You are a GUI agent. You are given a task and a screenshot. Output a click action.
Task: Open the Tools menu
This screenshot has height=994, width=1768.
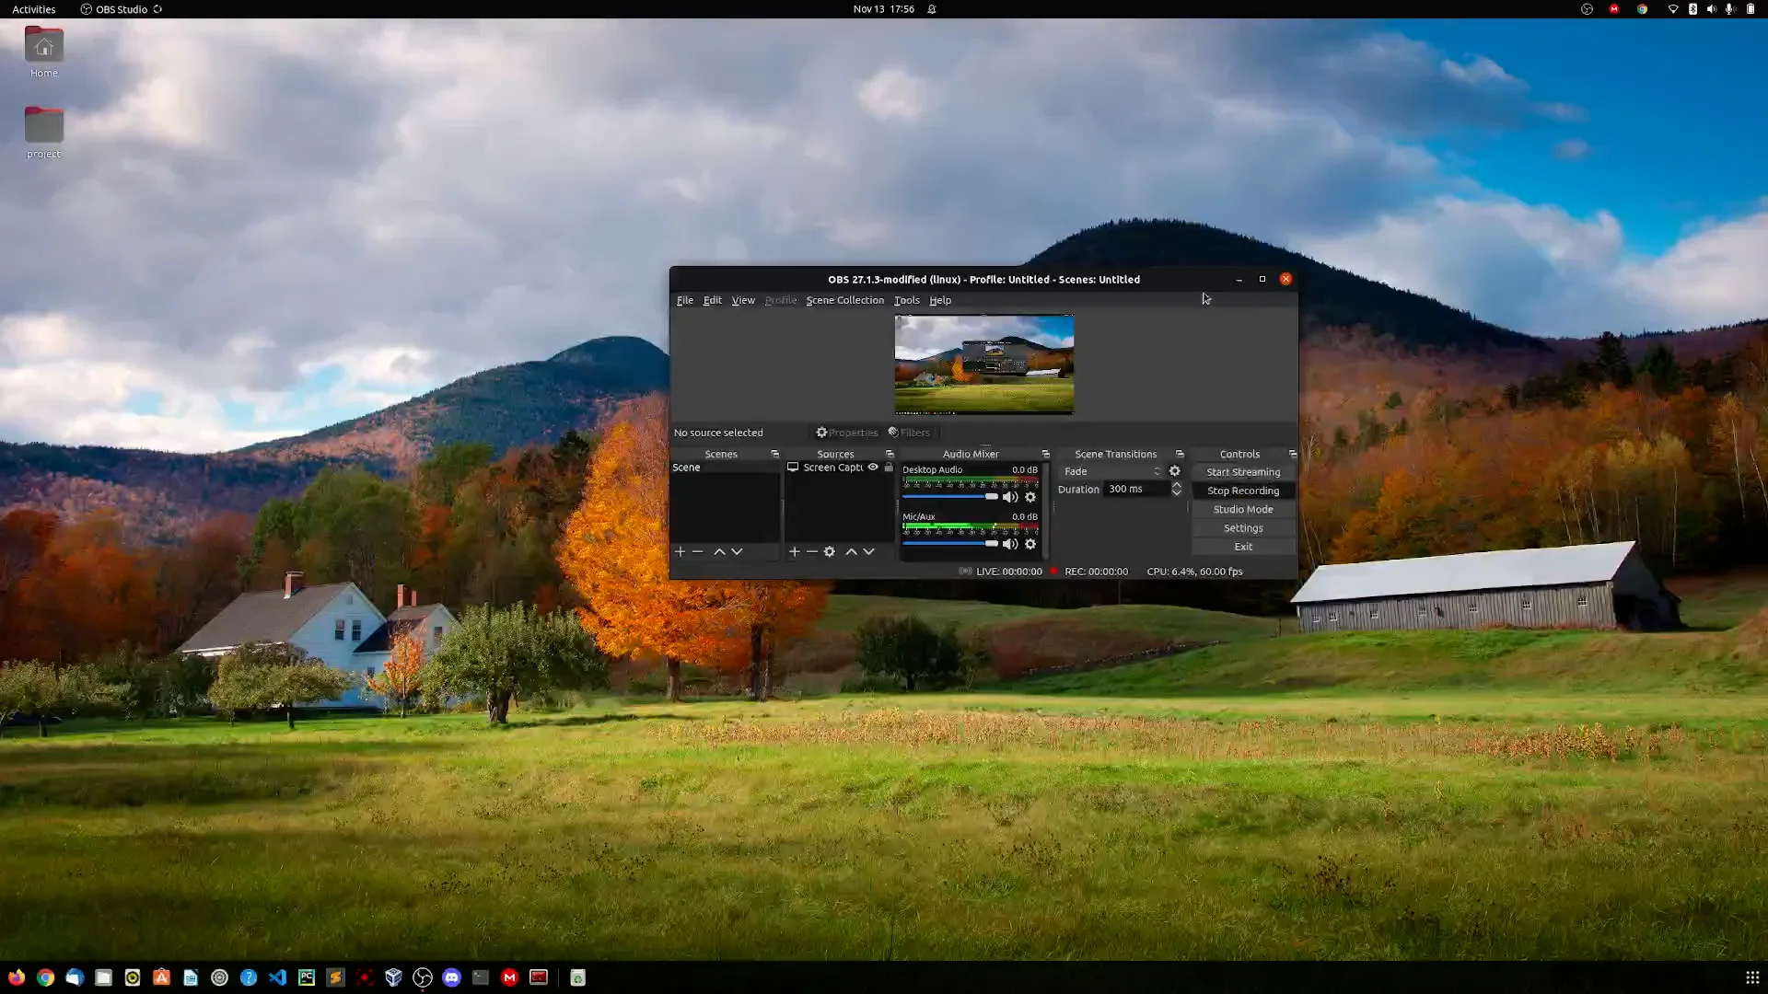coord(906,301)
